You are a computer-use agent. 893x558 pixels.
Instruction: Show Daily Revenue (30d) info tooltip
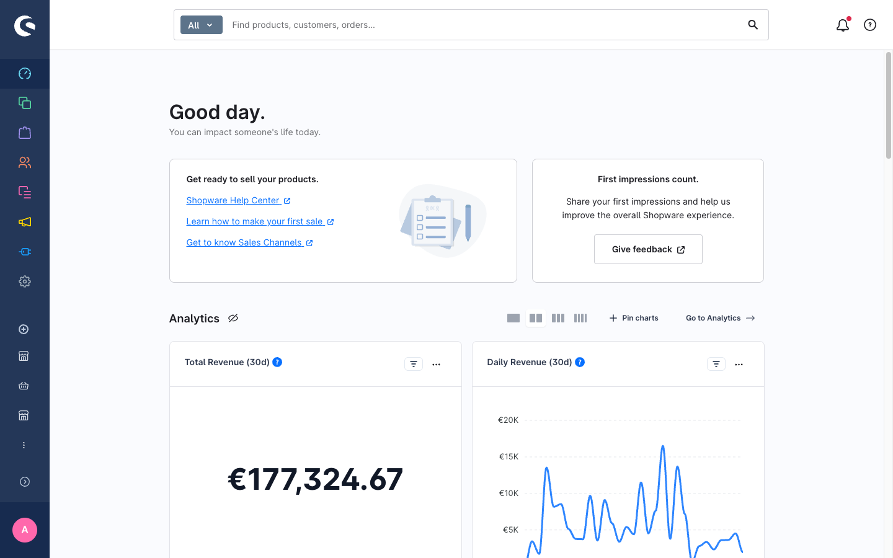click(580, 362)
